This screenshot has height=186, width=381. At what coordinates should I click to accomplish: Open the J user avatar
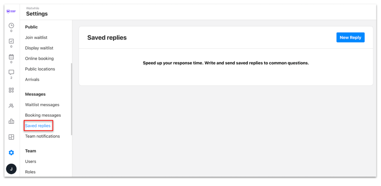pyautogui.click(x=11, y=169)
